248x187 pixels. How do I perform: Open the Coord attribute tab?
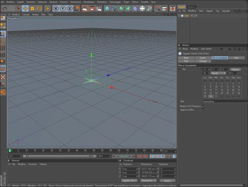(203, 58)
